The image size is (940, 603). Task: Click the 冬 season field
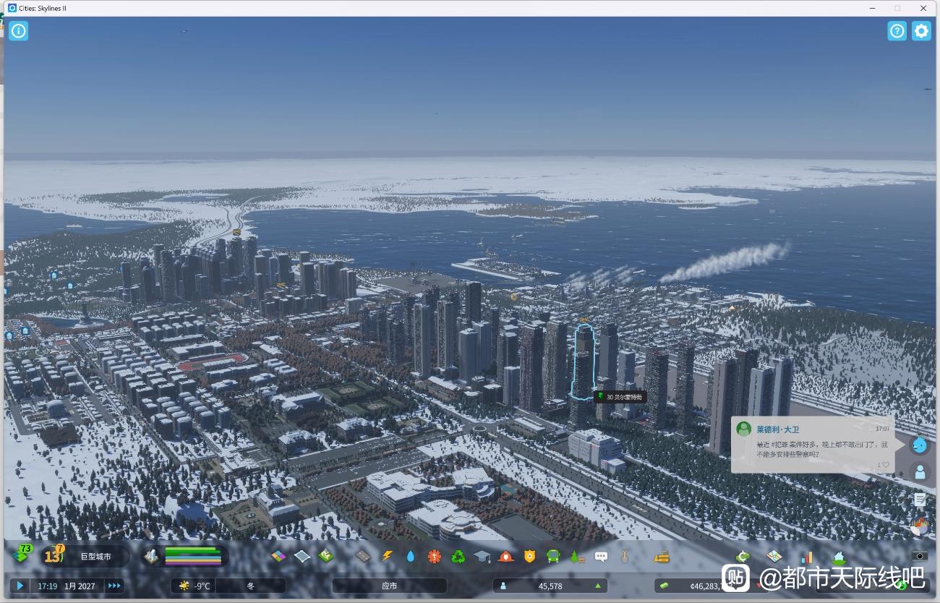click(251, 586)
